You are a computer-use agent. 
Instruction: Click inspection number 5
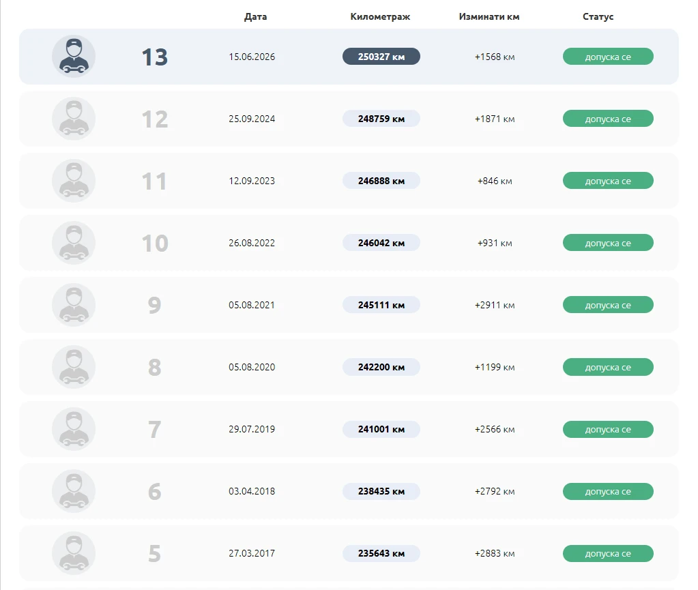coord(154,554)
